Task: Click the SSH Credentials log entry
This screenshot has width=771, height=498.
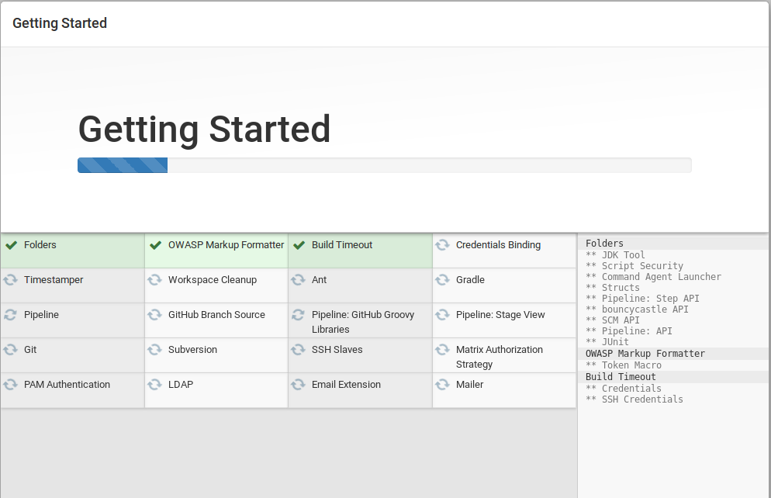Action: (x=634, y=399)
